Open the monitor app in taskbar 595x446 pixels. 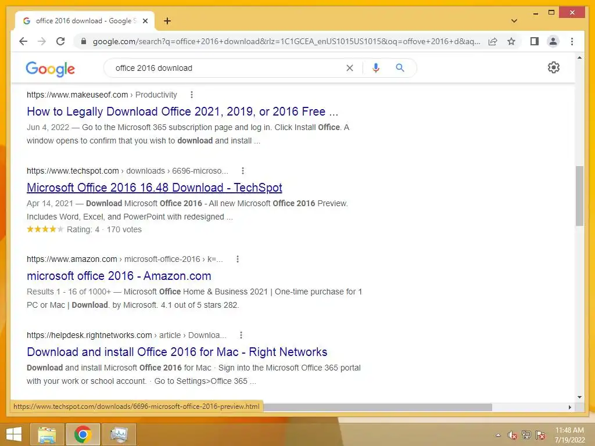[119, 434]
